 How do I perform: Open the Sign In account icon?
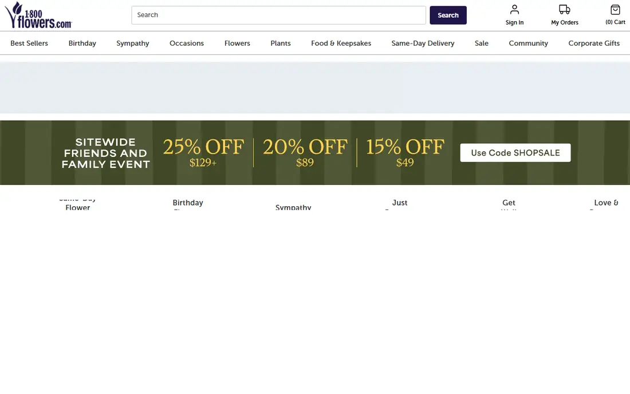514,15
